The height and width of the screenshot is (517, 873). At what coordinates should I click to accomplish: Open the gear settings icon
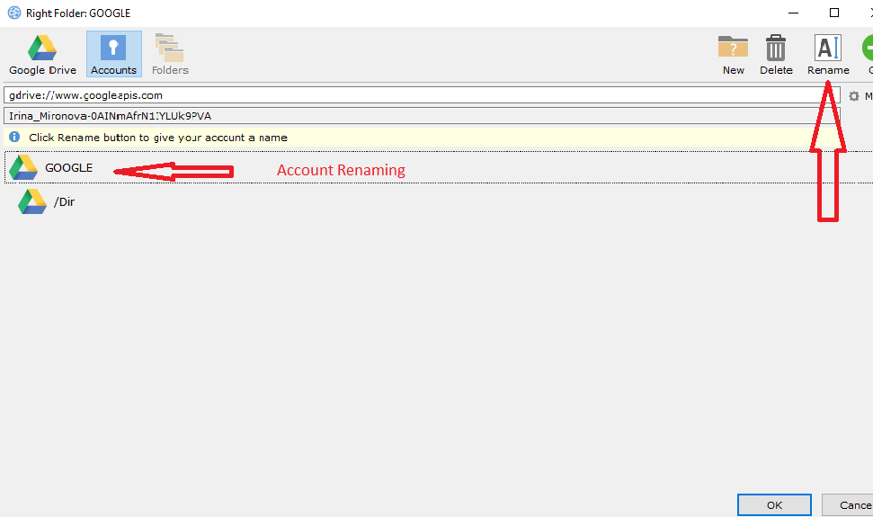(854, 96)
